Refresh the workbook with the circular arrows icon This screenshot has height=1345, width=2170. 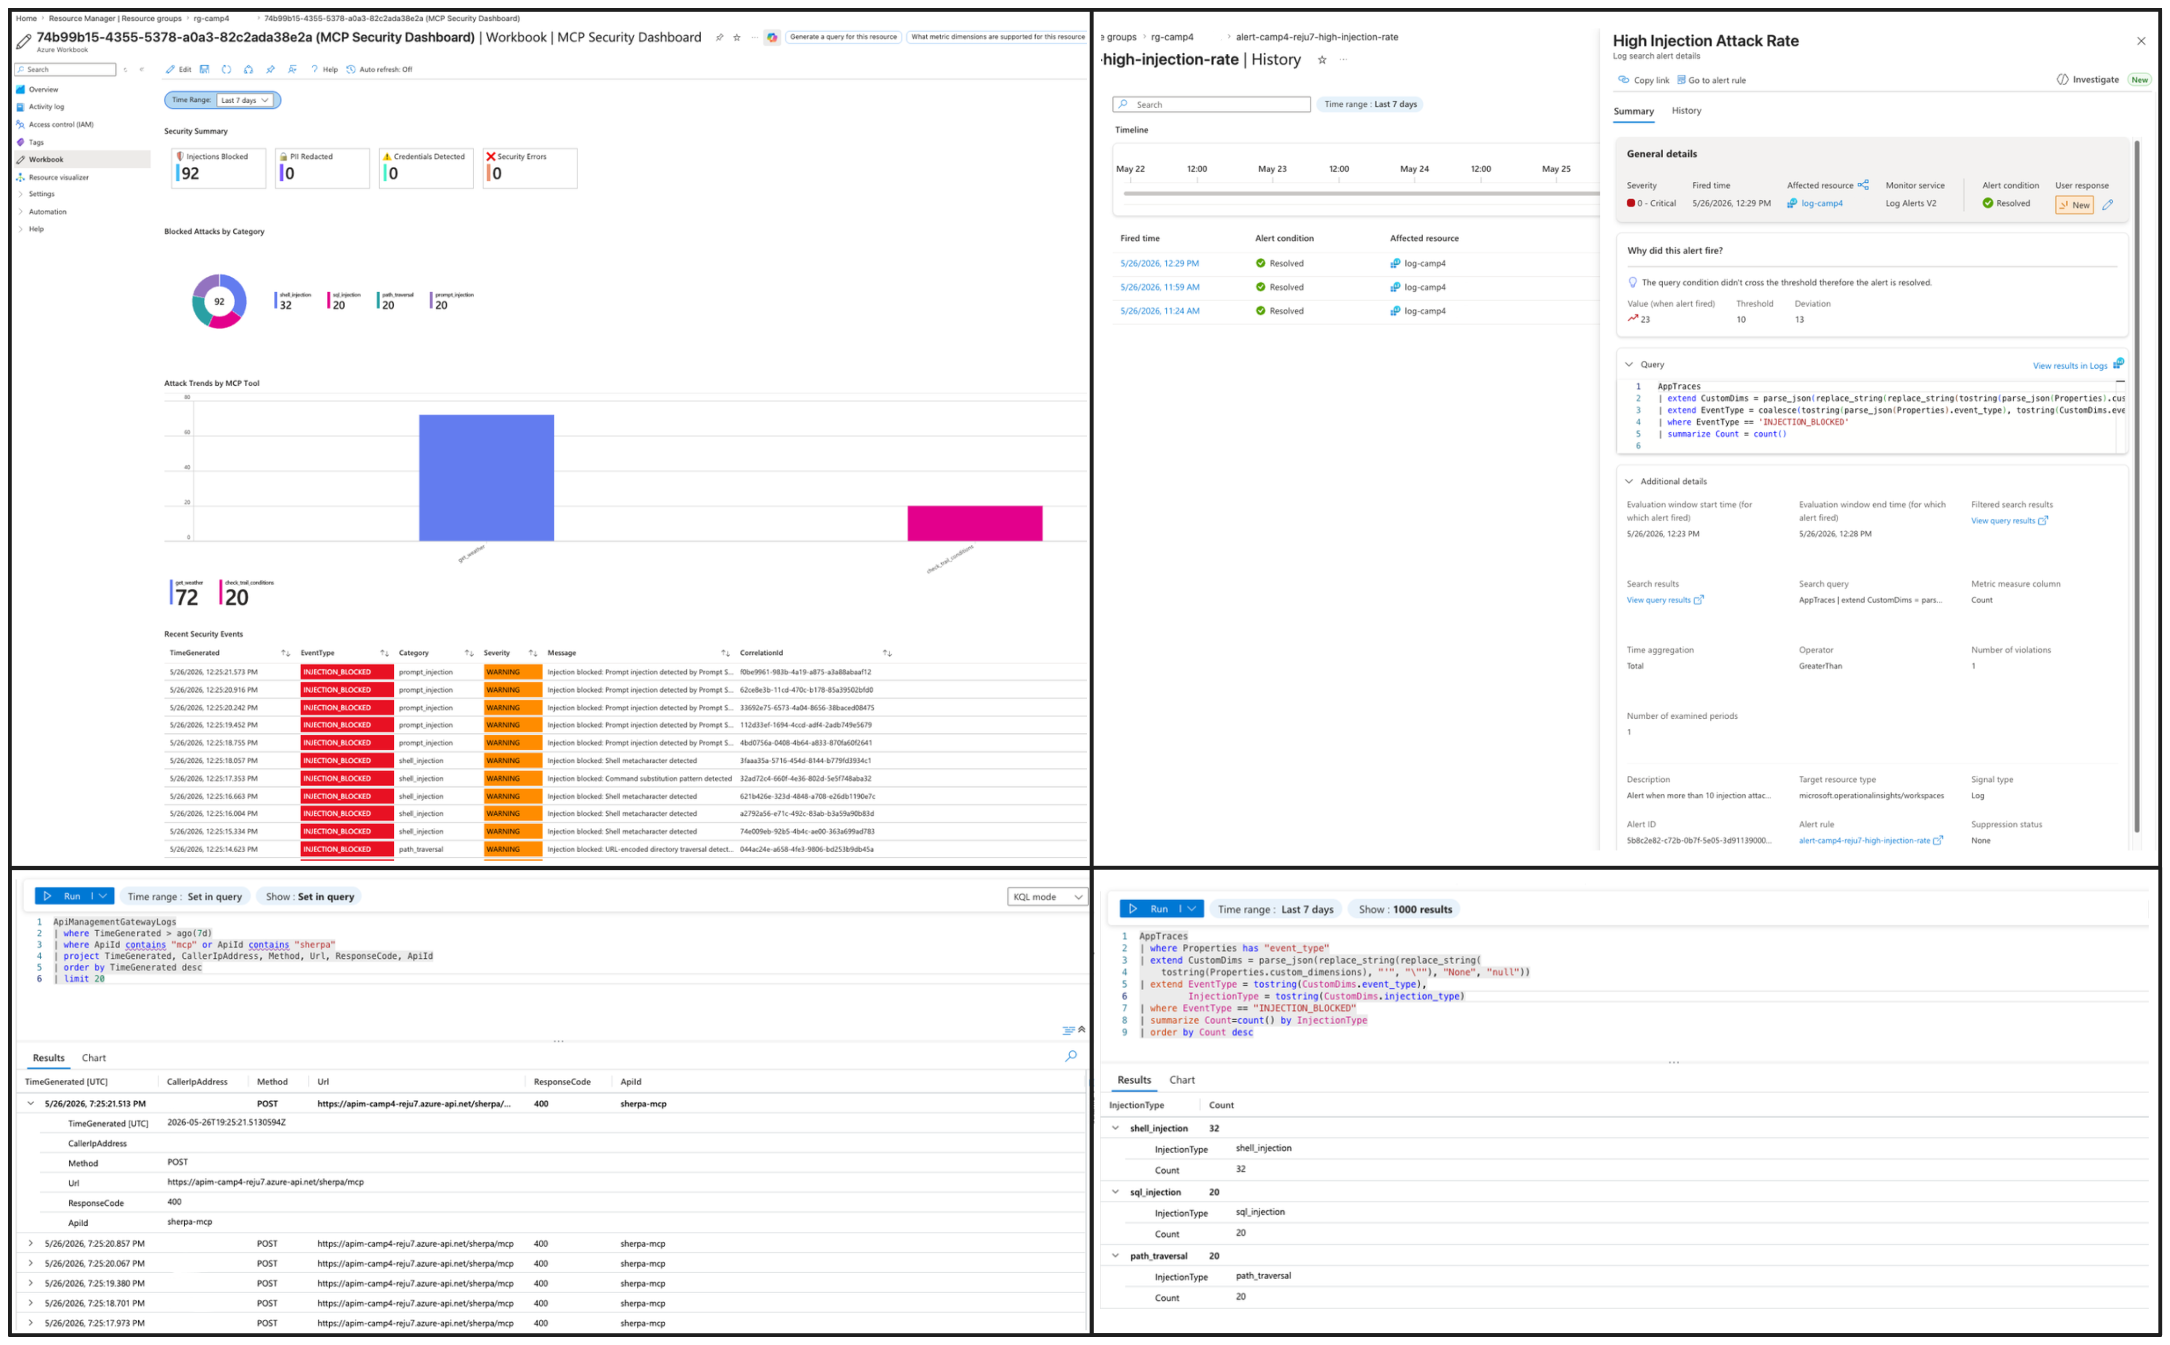[x=227, y=69]
